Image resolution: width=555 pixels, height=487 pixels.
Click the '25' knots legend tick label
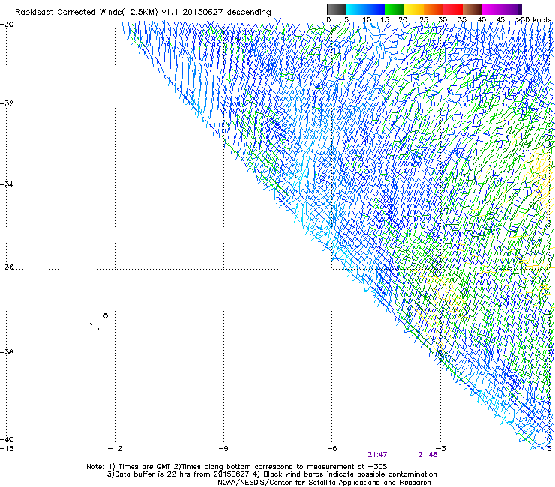coord(424,20)
